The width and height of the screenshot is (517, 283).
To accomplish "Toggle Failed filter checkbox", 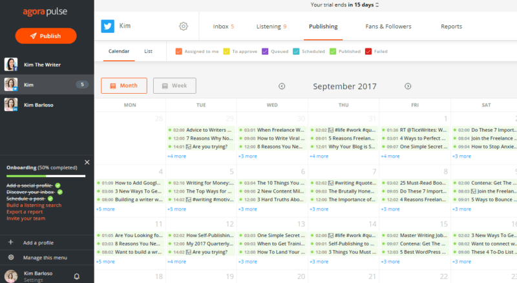I will [368, 52].
